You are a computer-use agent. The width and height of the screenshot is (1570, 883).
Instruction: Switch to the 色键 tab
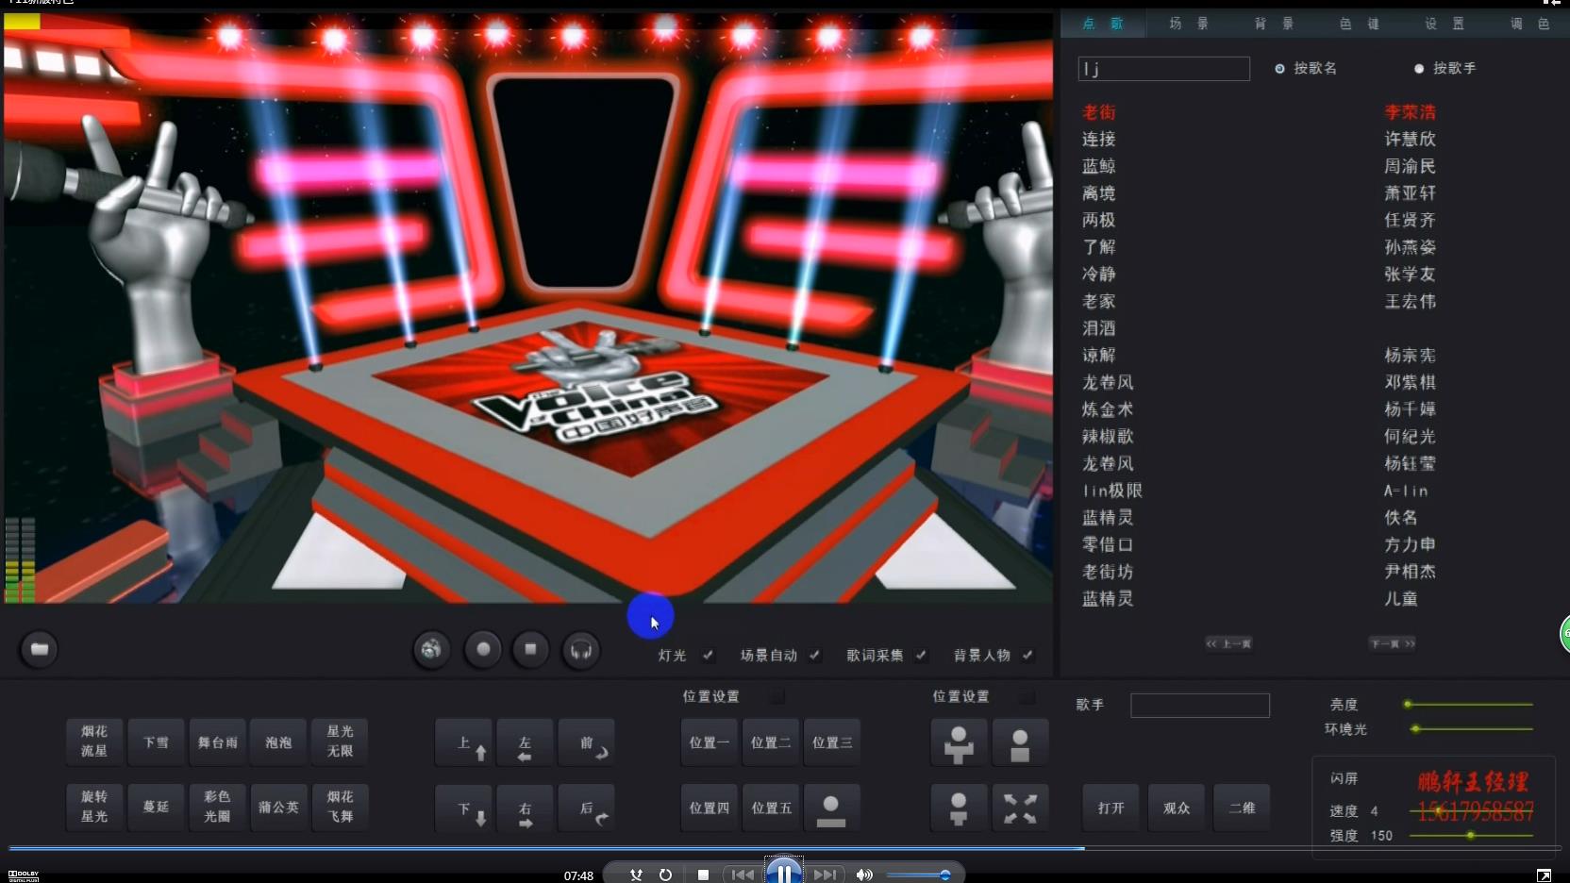click(1360, 24)
